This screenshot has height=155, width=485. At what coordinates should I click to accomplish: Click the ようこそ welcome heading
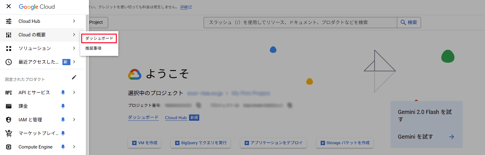[x=167, y=74]
